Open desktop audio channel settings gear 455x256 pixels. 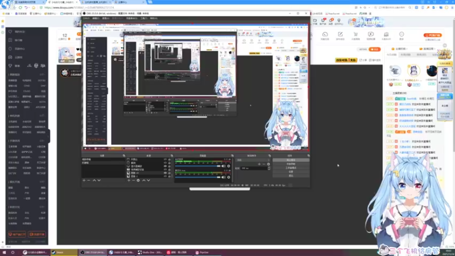pyautogui.click(x=229, y=166)
